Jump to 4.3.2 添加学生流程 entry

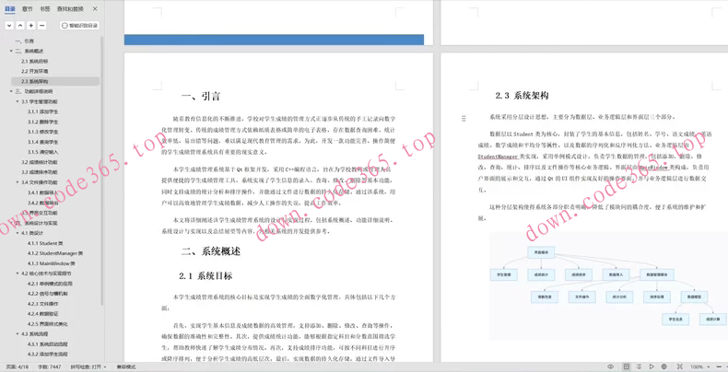[47, 354]
